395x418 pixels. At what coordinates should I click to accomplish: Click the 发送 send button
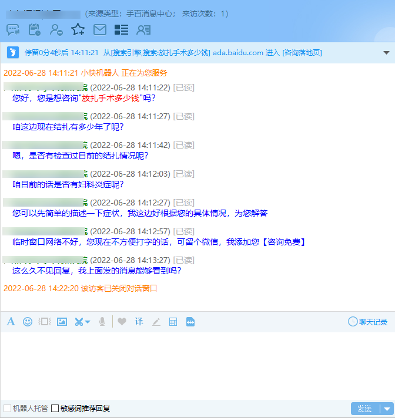click(x=364, y=409)
